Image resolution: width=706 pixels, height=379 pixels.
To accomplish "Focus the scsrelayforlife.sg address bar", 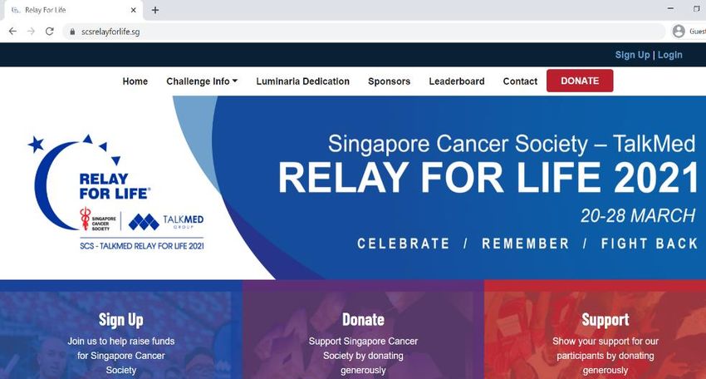I will coord(365,32).
